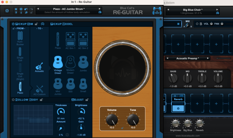Open the help question mark icon
The height and width of the screenshot is (138, 233).
pos(16,12)
